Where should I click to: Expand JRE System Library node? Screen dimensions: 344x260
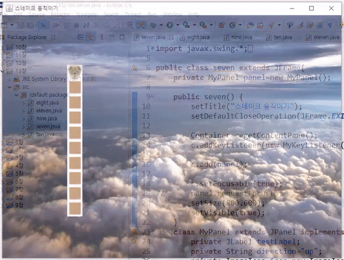pyautogui.click(x=9, y=79)
